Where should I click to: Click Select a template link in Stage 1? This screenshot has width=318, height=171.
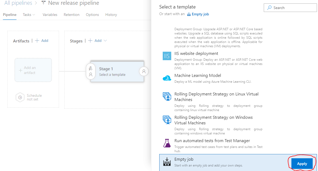(x=112, y=74)
